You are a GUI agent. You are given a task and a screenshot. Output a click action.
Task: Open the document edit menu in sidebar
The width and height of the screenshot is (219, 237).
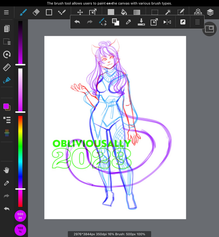coord(7,28)
